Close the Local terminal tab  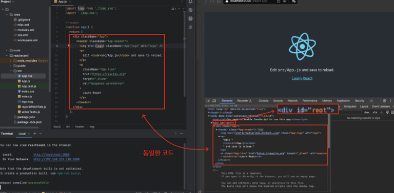[29, 134]
